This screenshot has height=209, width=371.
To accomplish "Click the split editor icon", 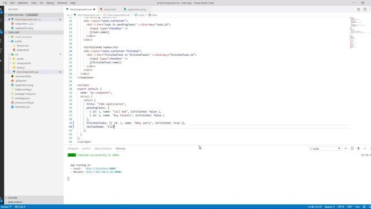I will pyautogui.click(x=365, y=9).
